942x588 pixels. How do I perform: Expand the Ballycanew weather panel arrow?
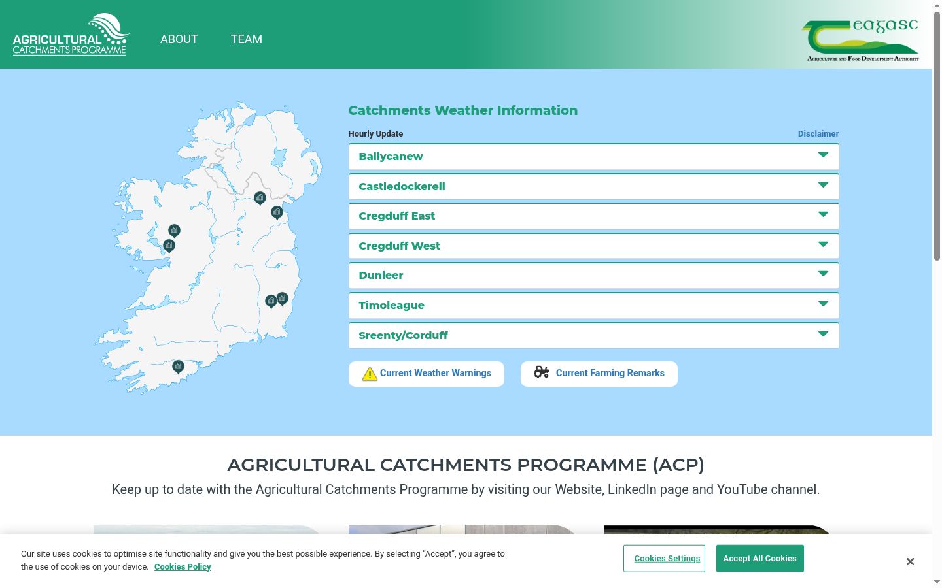click(x=823, y=155)
